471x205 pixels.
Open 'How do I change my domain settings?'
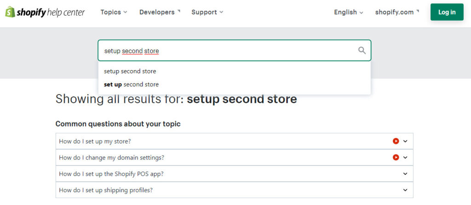(111, 157)
